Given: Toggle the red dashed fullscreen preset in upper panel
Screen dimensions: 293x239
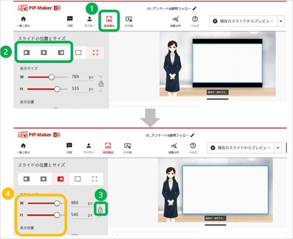Looking at the screenshot, I should point(94,52).
